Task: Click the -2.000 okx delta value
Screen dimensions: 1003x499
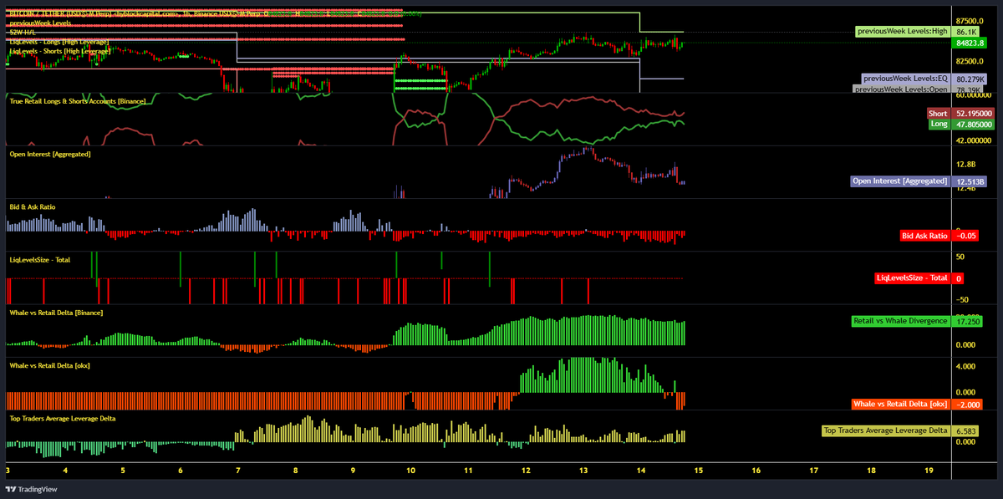Action: (968, 404)
